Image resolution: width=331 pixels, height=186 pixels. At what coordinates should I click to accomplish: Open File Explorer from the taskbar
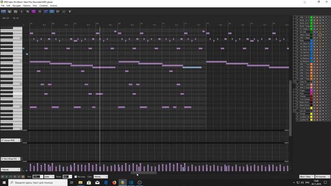coord(81,182)
